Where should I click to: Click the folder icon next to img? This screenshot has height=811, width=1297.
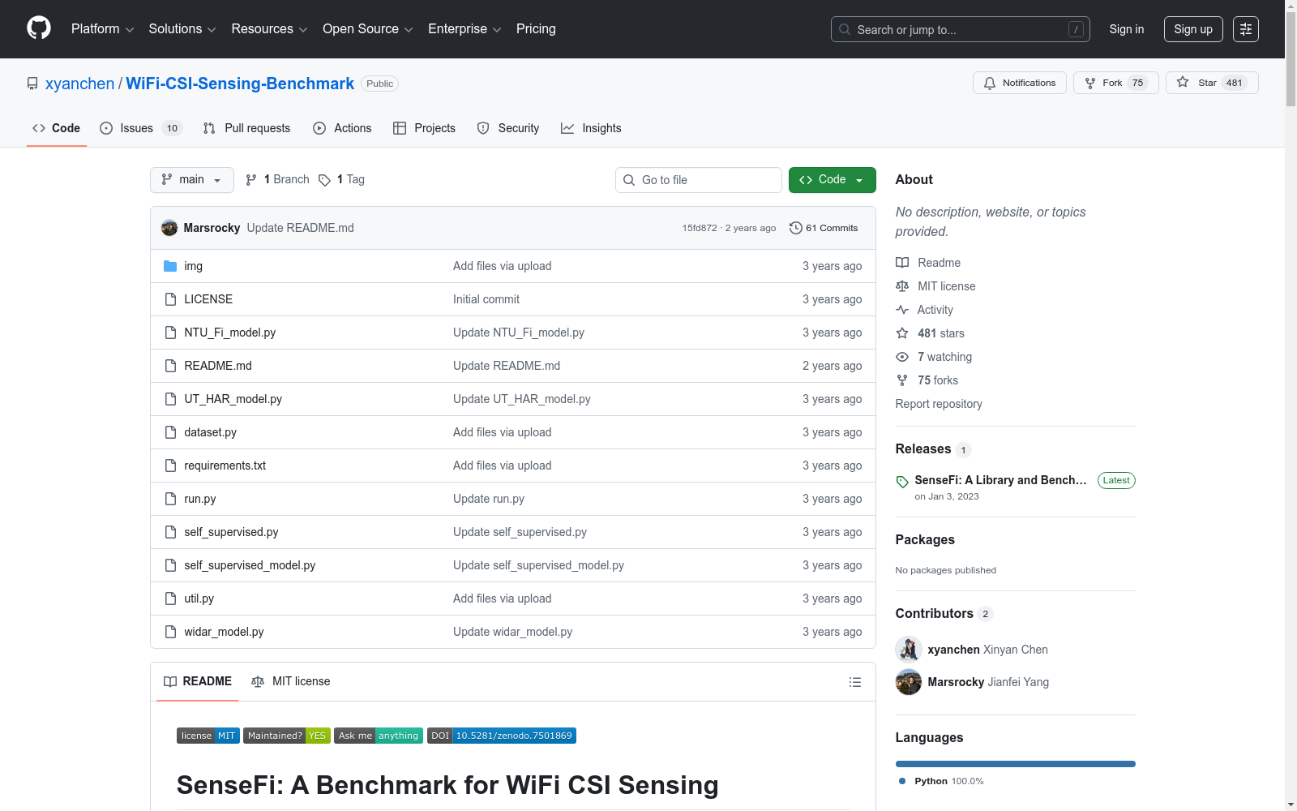click(170, 266)
